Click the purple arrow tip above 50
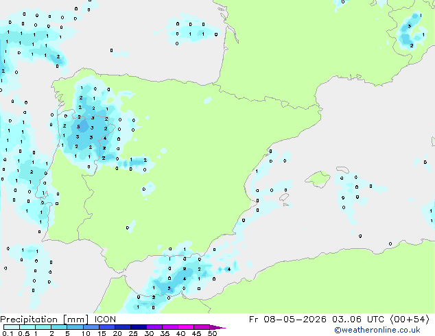Viewport: 435px width, 336px height. pos(217,328)
